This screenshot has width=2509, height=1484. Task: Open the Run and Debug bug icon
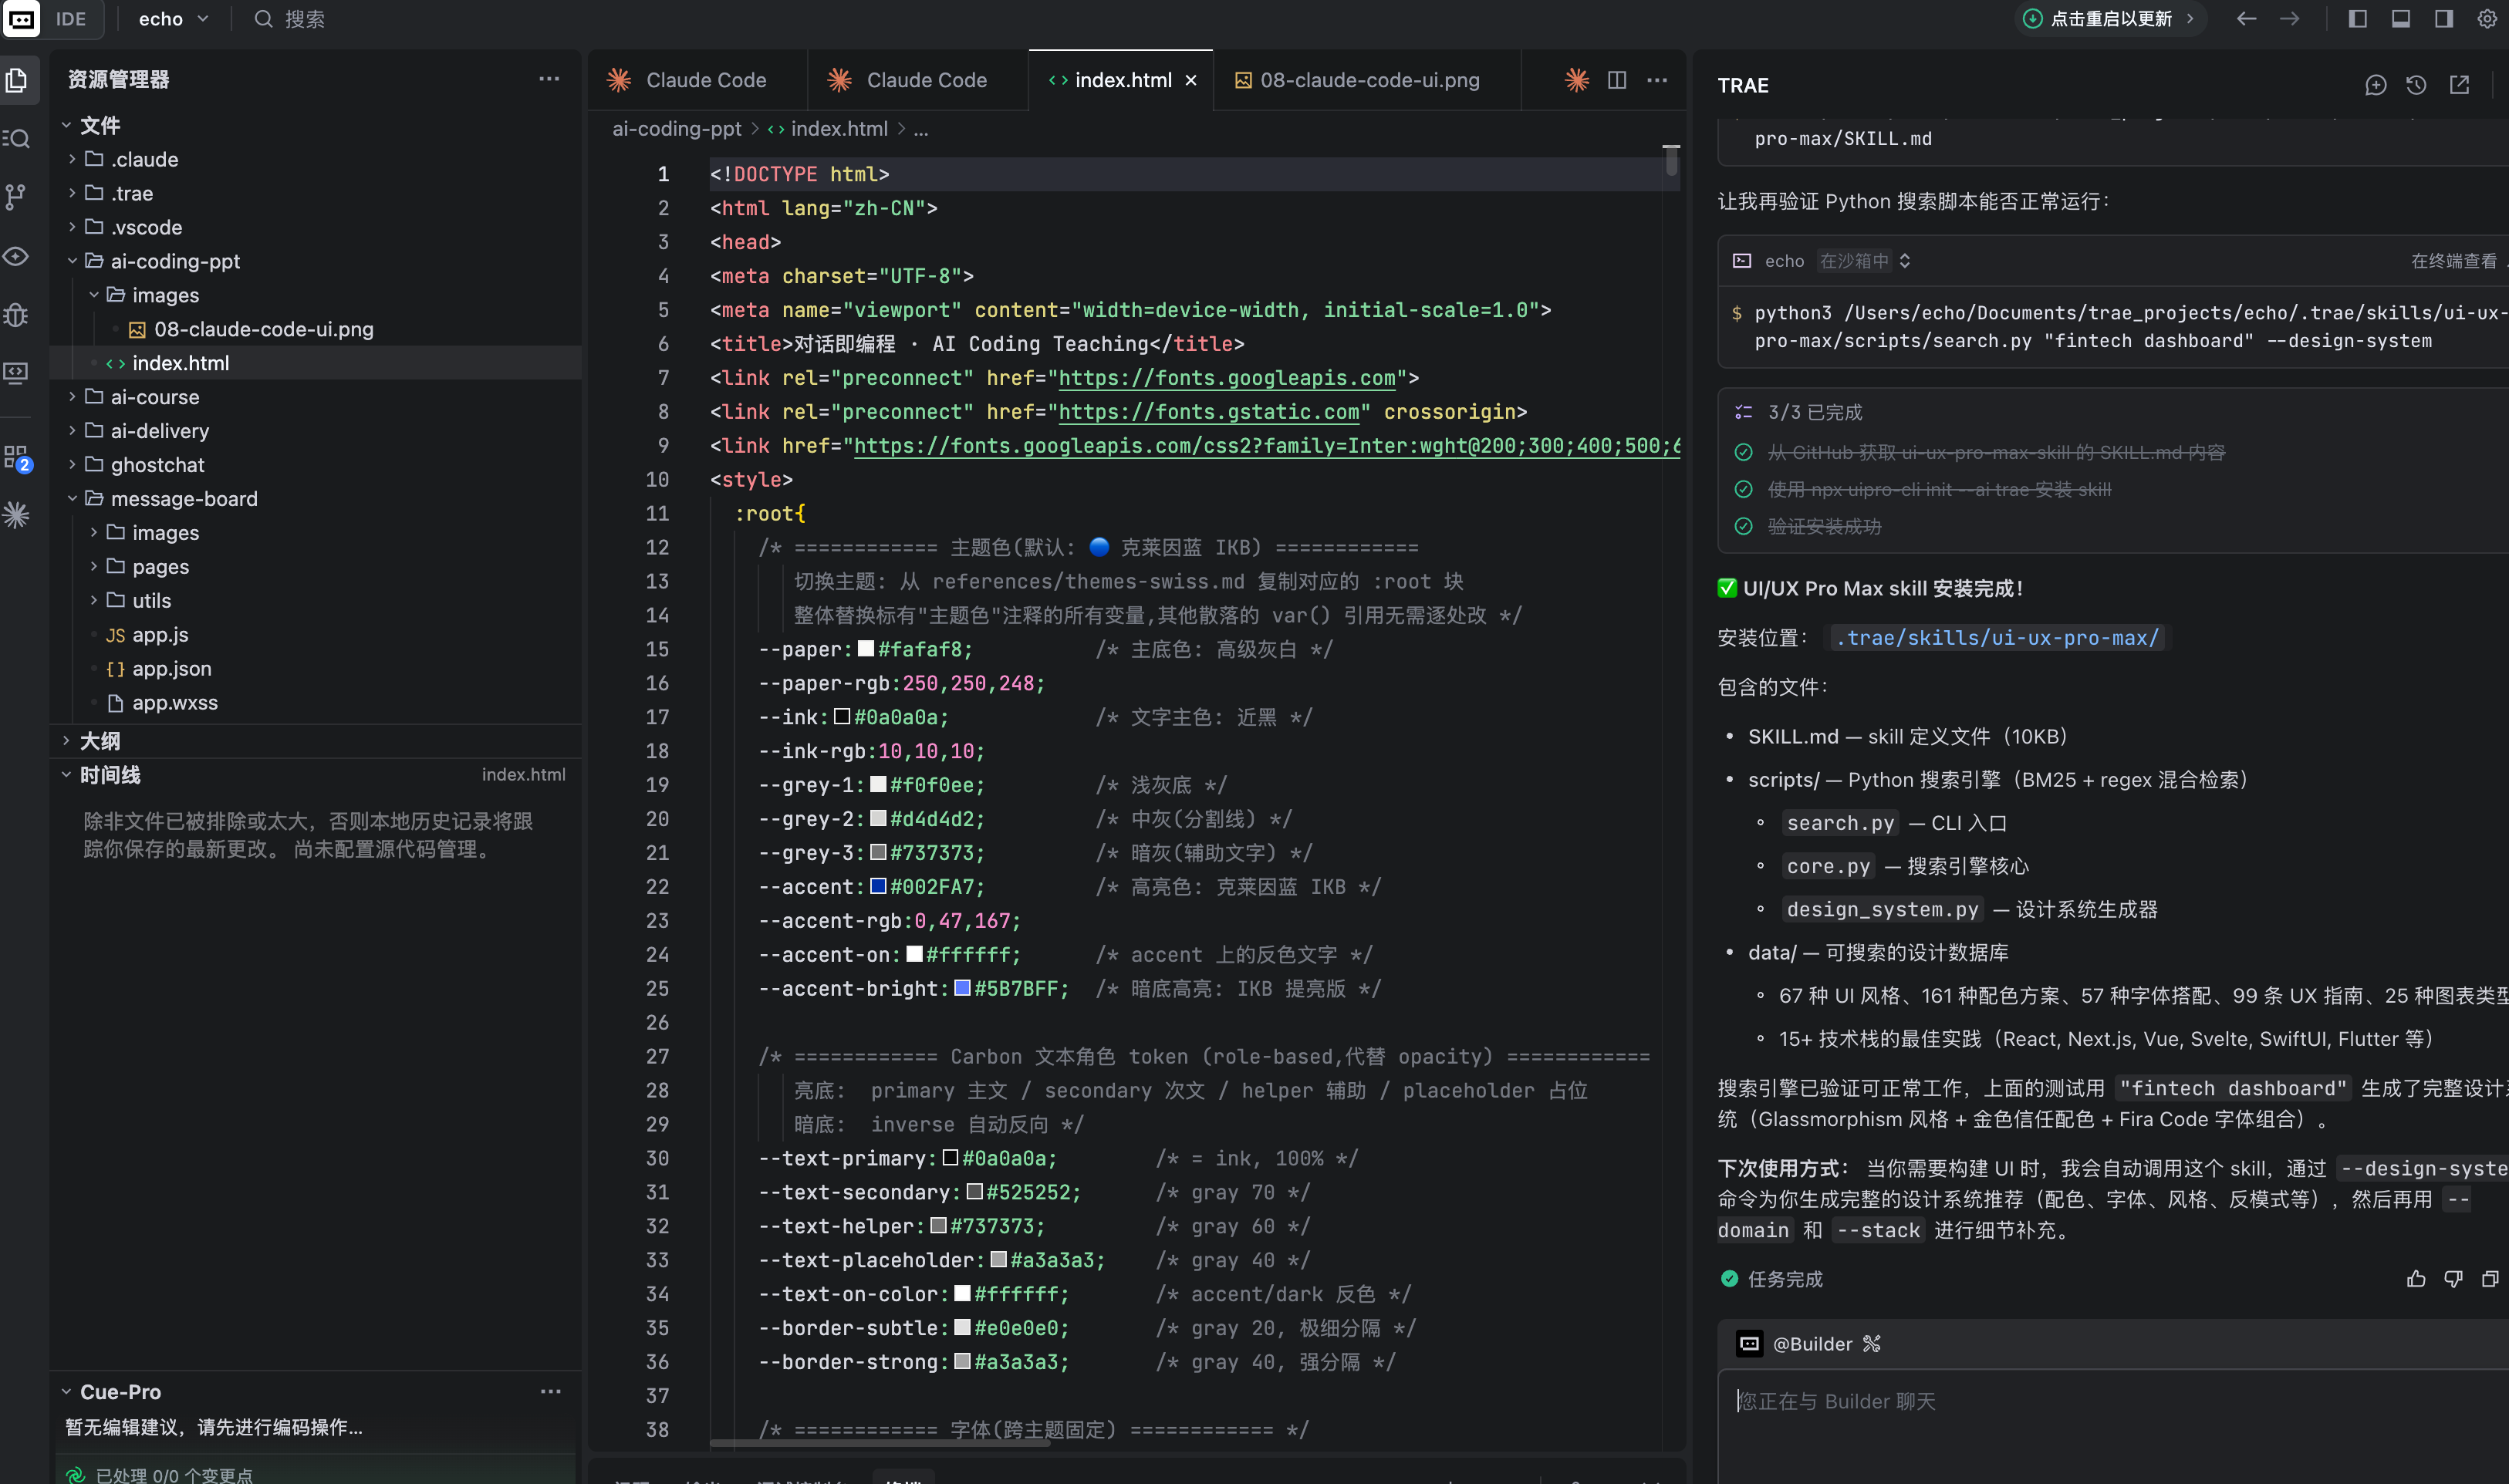[16, 315]
